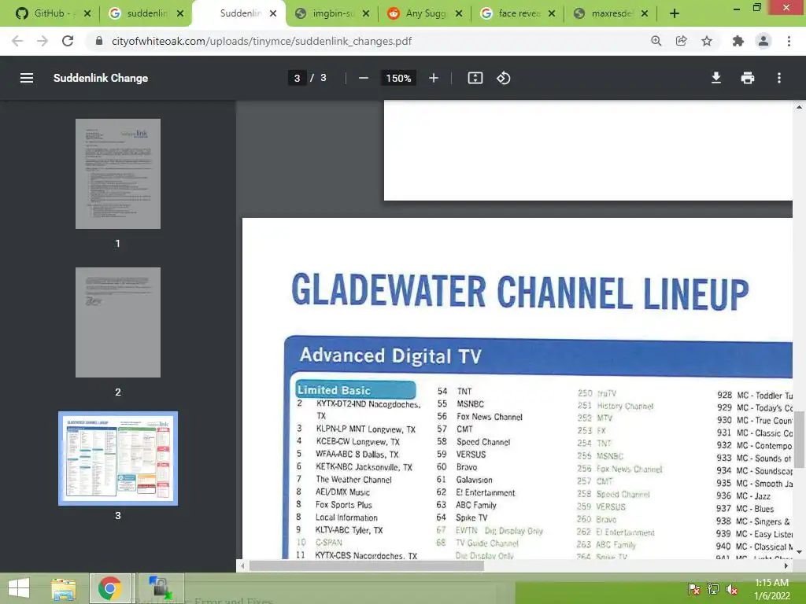View site information lock icon
Image resolution: width=806 pixels, height=604 pixels.
pyautogui.click(x=99, y=41)
